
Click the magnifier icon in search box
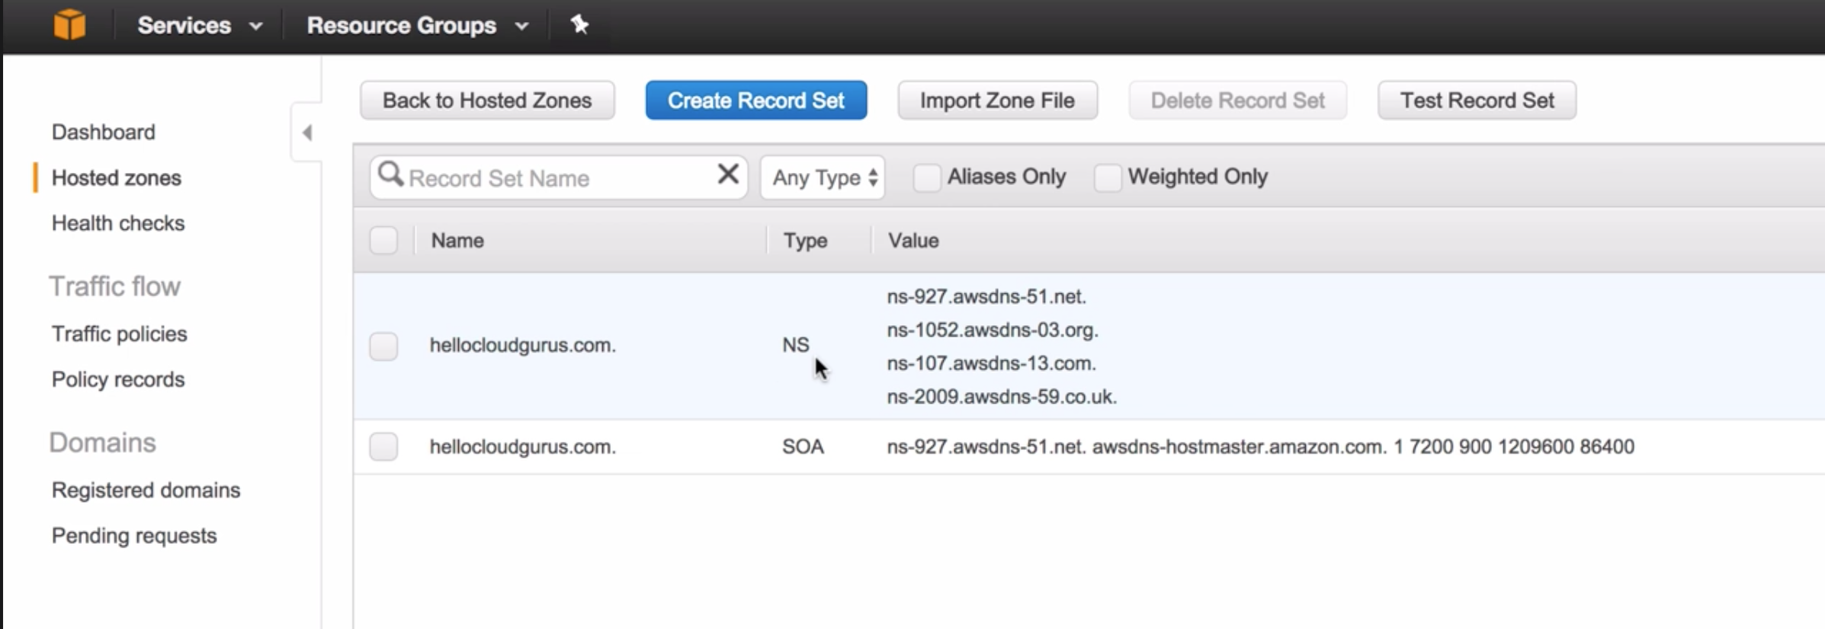tap(390, 174)
